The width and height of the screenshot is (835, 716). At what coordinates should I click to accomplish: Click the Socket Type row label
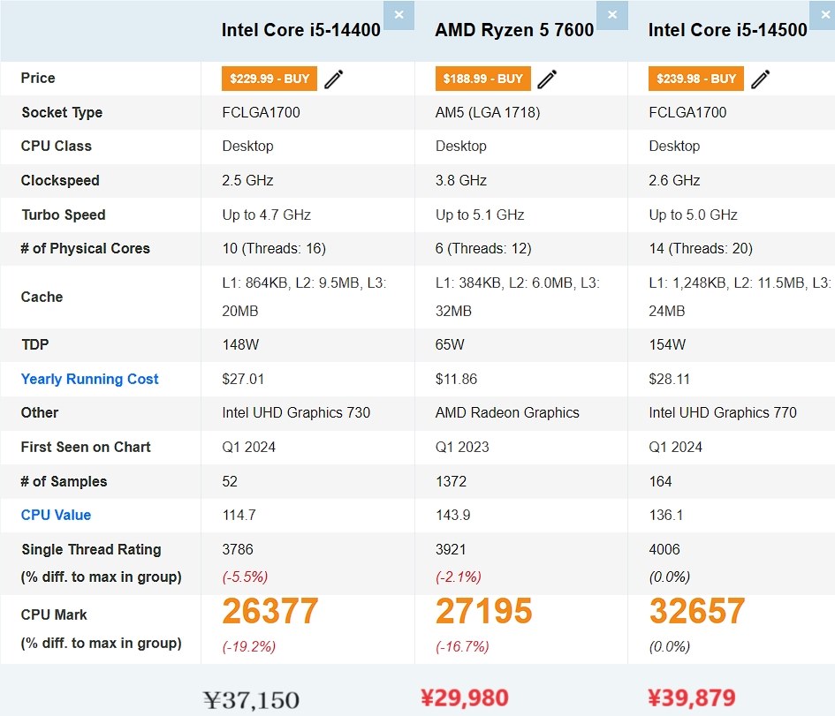click(x=62, y=112)
